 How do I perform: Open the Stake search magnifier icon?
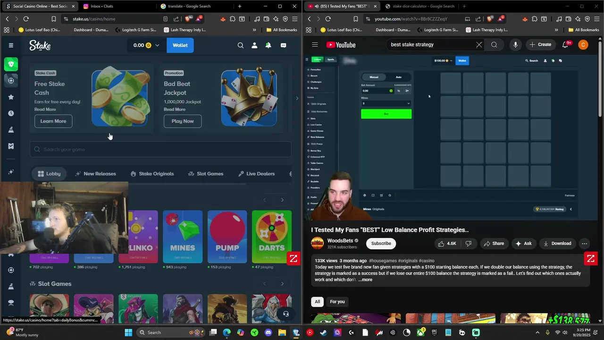tap(241, 45)
